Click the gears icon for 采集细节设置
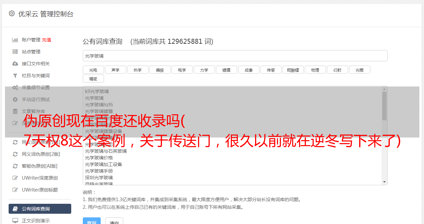 tap(15, 87)
